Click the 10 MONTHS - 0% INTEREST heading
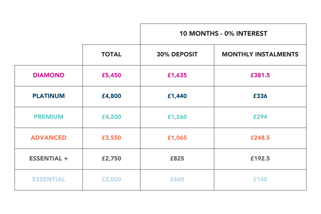This screenshot has width=321, height=214. [x=223, y=34]
